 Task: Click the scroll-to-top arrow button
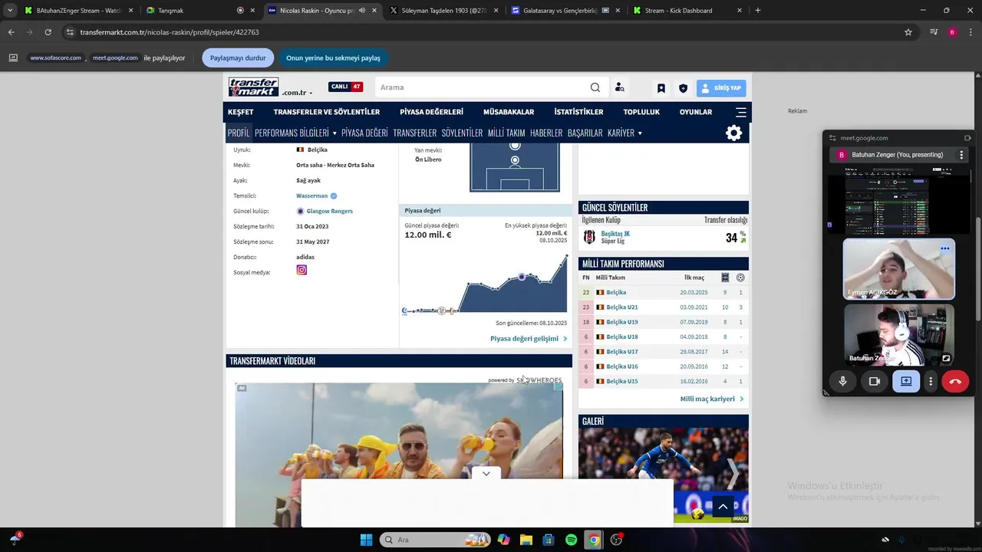[723, 507]
